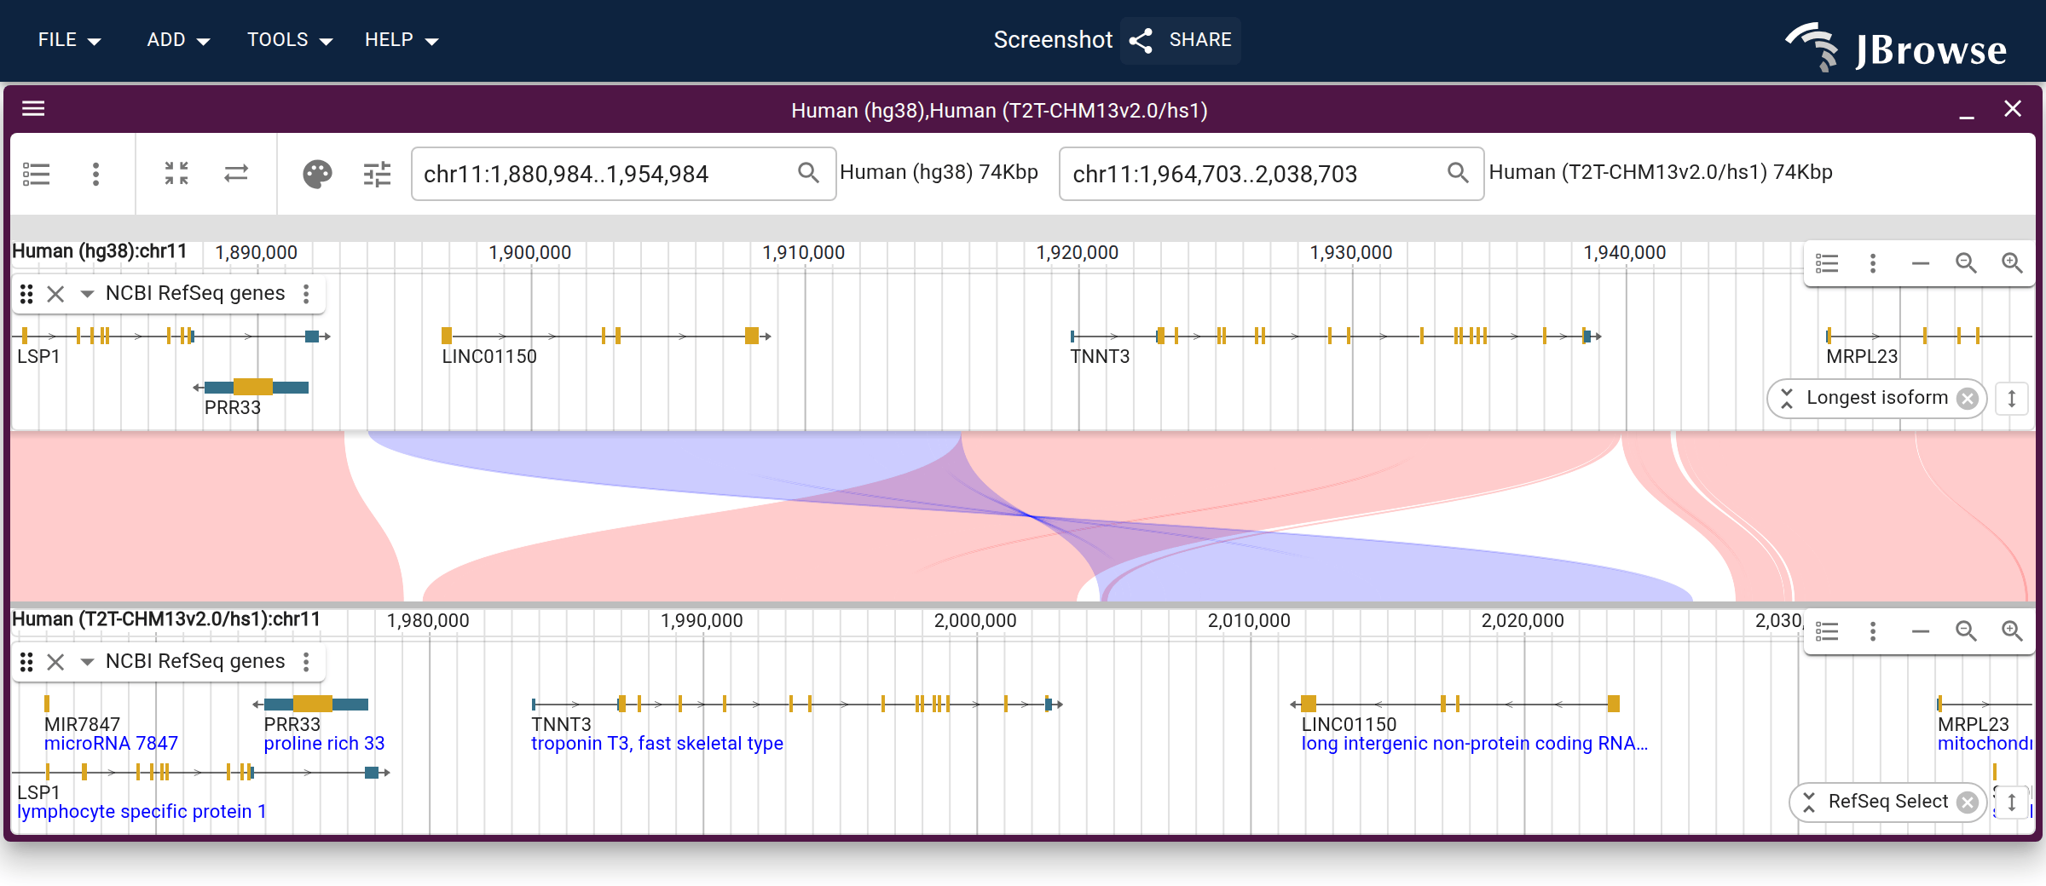Open the tune settings sliders icon

[377, 174]
